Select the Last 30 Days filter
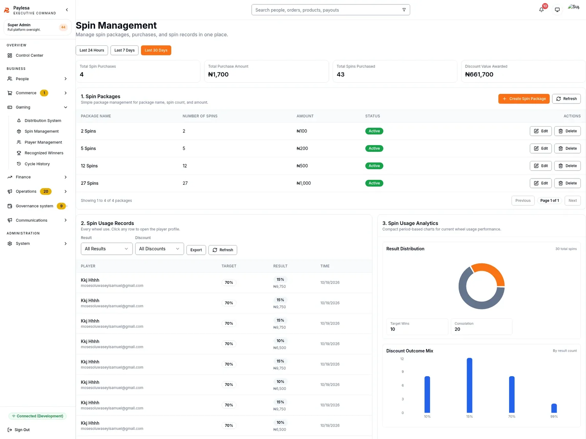The width and height of the screenshot is (586, 439). point(156,50)
